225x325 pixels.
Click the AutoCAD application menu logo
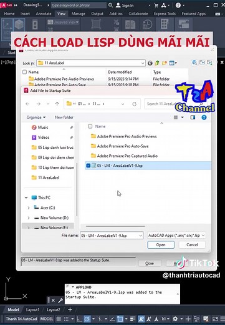pos(6,5)
